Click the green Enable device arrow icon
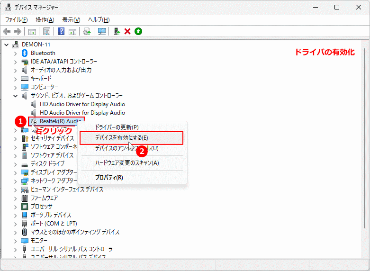Image resolution: width=370 pixels, height=271 pixels. [x=138, y=31]
